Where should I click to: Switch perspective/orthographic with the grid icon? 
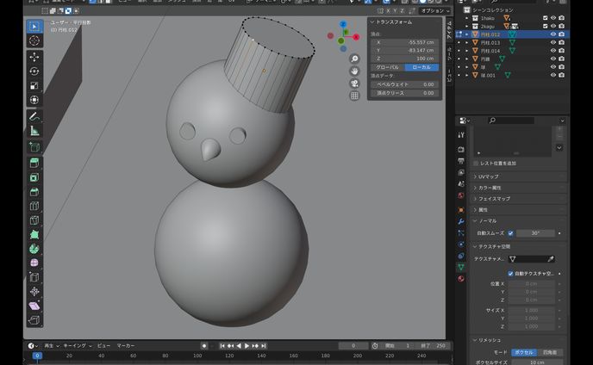[x=354, y=96]
